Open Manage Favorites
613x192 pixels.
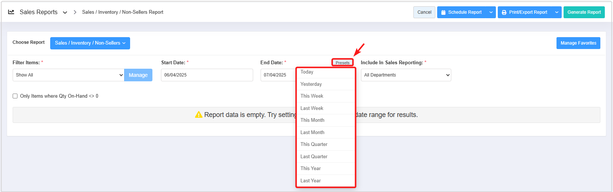click(x=578, y=43)
